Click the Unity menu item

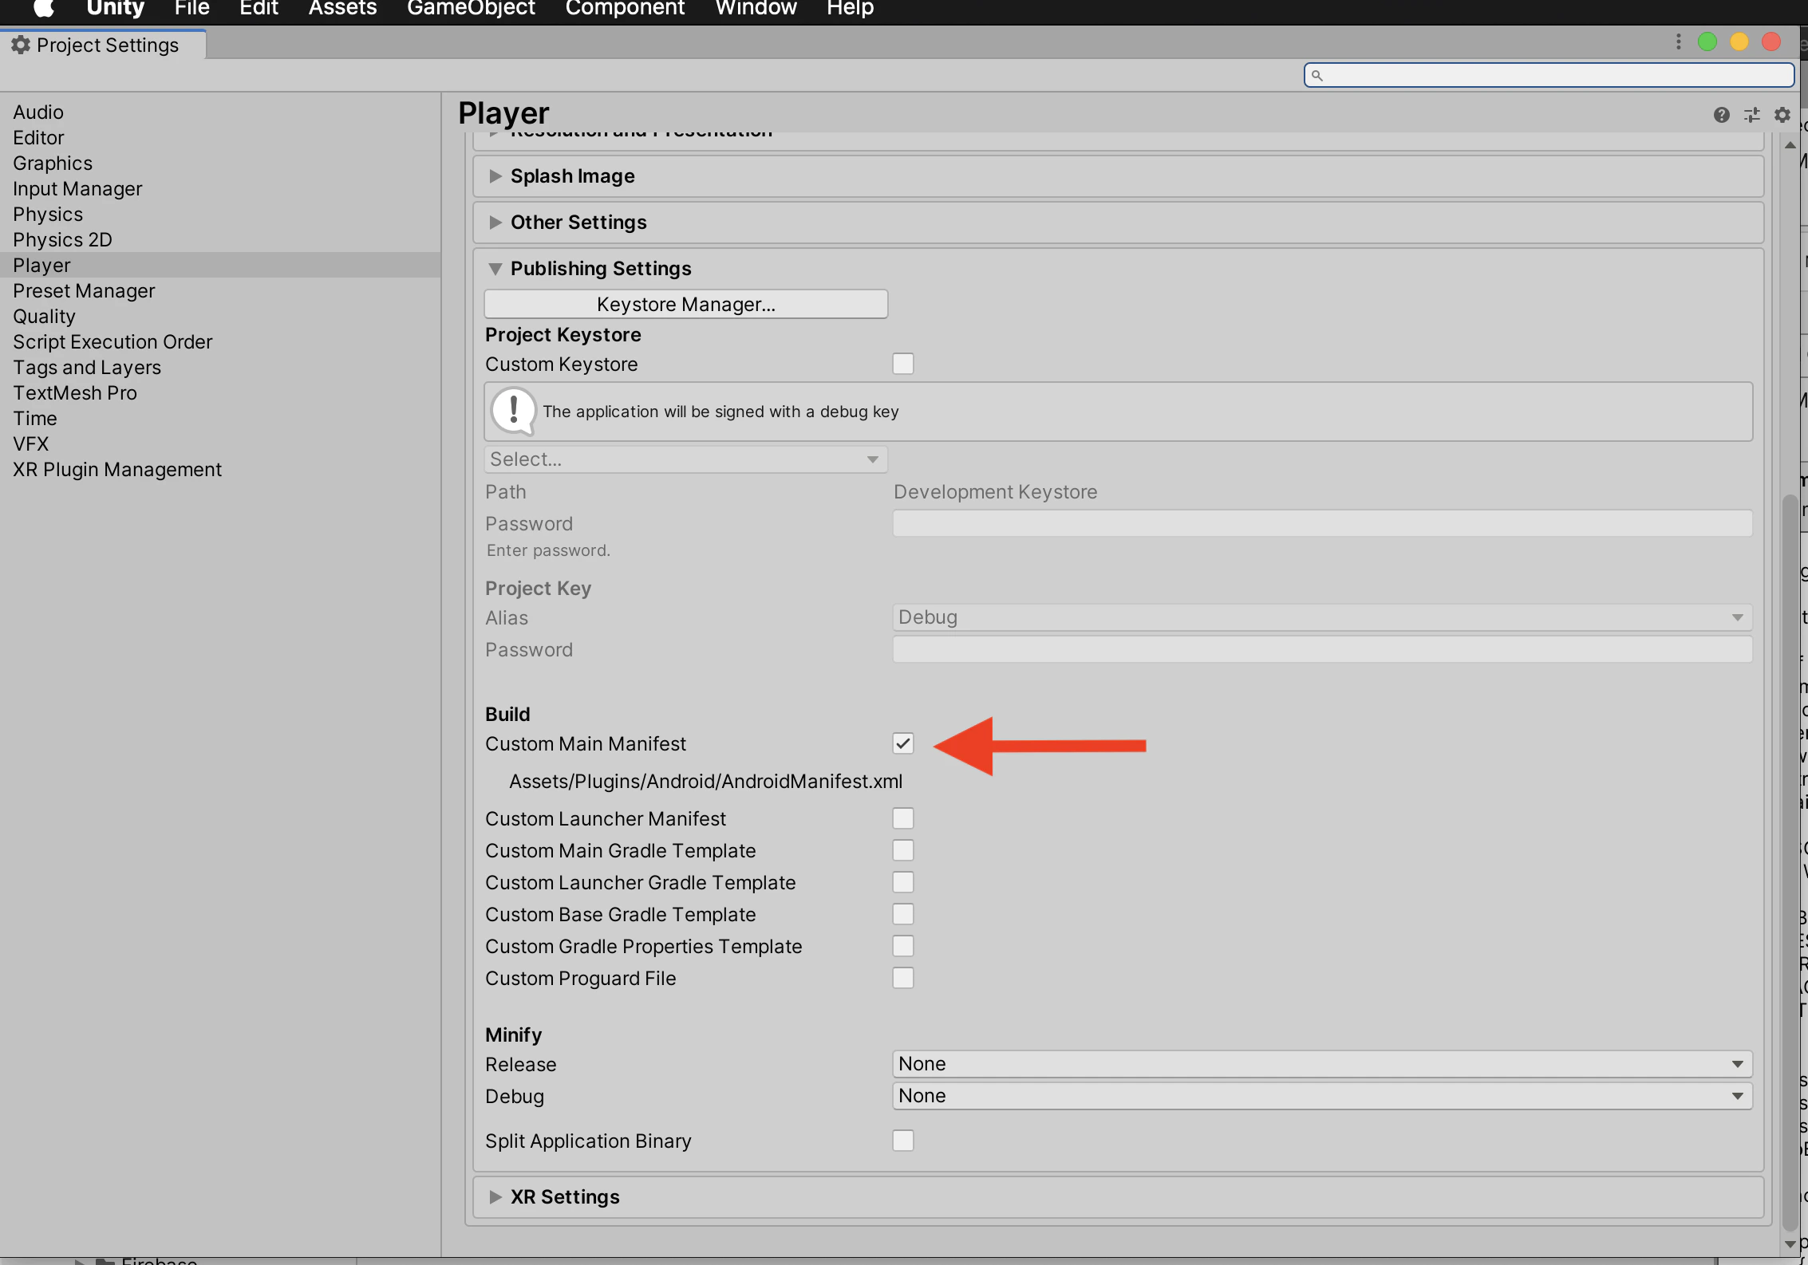pos(115,9)
